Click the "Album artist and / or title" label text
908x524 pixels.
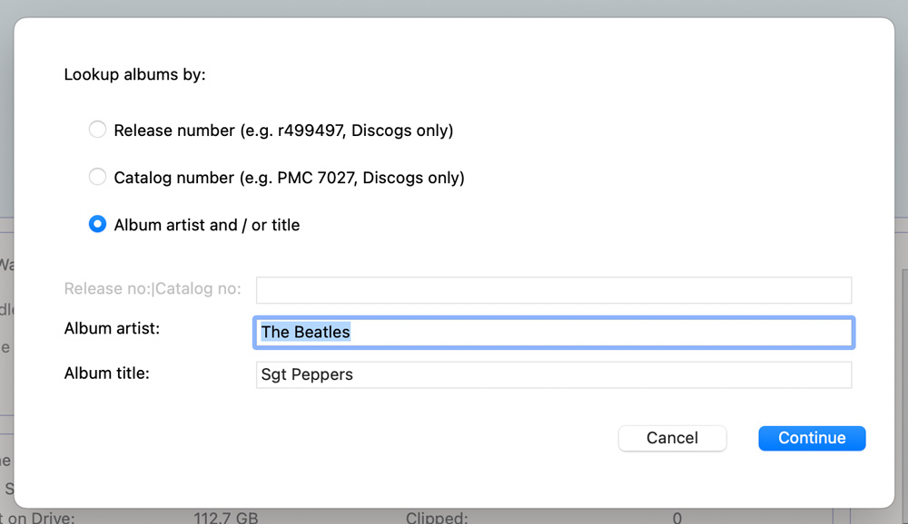coord(207,225)
